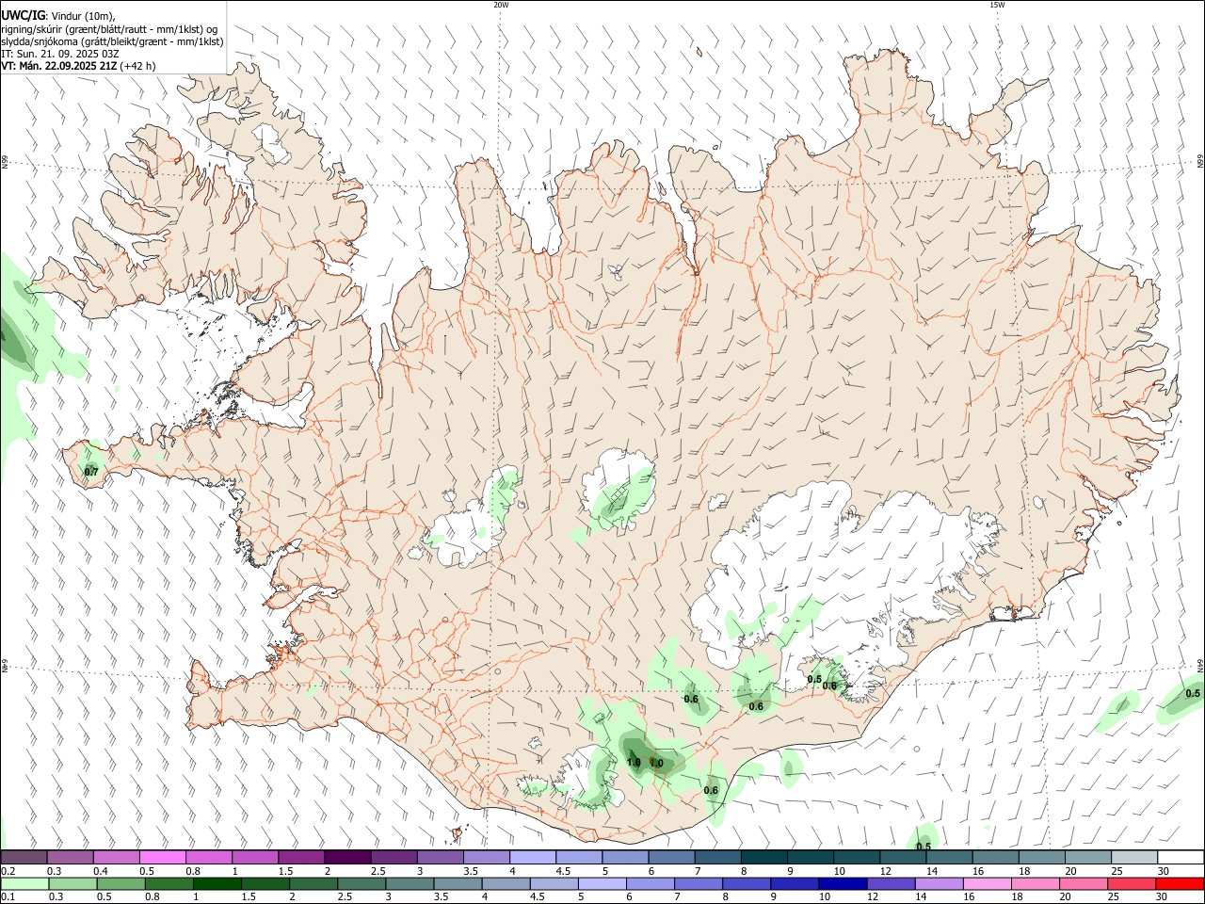The height and width of the screenshot is (904, 1205).
Task: Click the 'slydda/snjókoma' legend description line
Action: click(x=112, y=41)
